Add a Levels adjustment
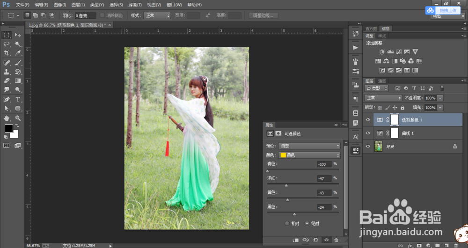This screenshot has height=248, width=468. [x=390, y=52]
